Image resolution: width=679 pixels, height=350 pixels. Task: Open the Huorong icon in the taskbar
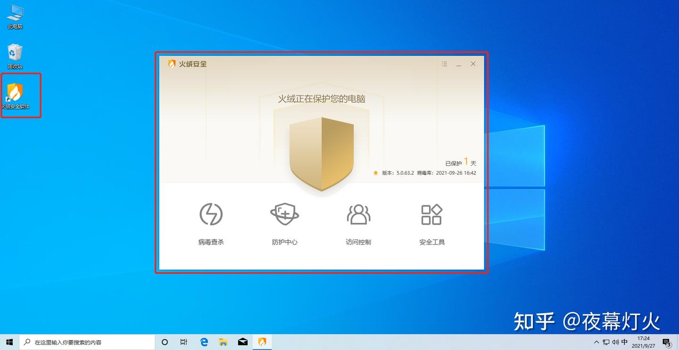pos(262,342)
